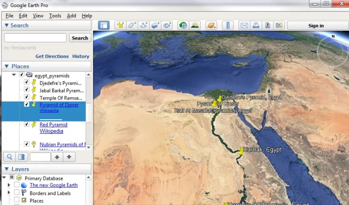The image size is (349, 205).
Task: Hide the sidebar using the toolbar icon
Action: tap(104, 25)
